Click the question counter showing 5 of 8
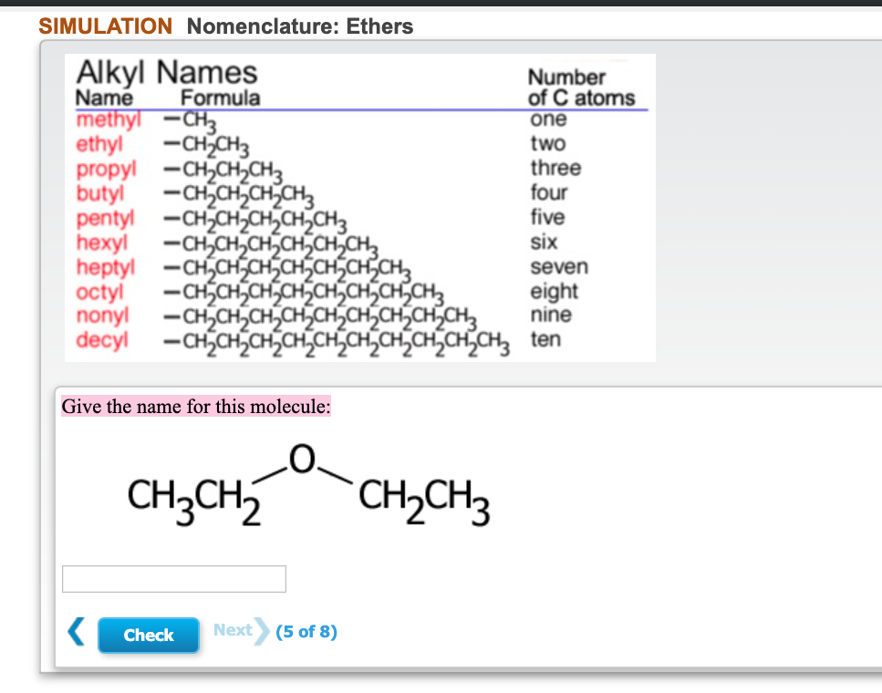Screen dimensions: 882x693 306,630
